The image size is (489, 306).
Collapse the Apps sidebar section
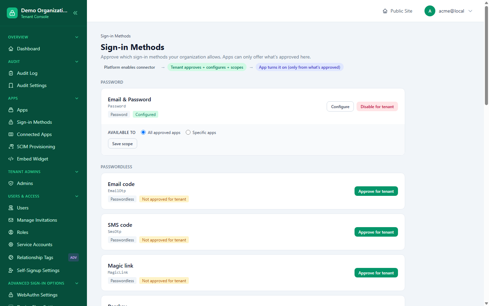tap(77, 98)
